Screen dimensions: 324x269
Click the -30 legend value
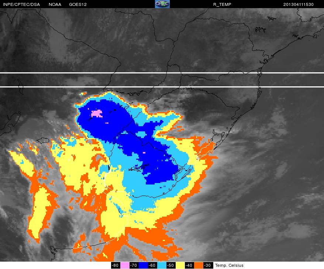click(x=208, y=265)
